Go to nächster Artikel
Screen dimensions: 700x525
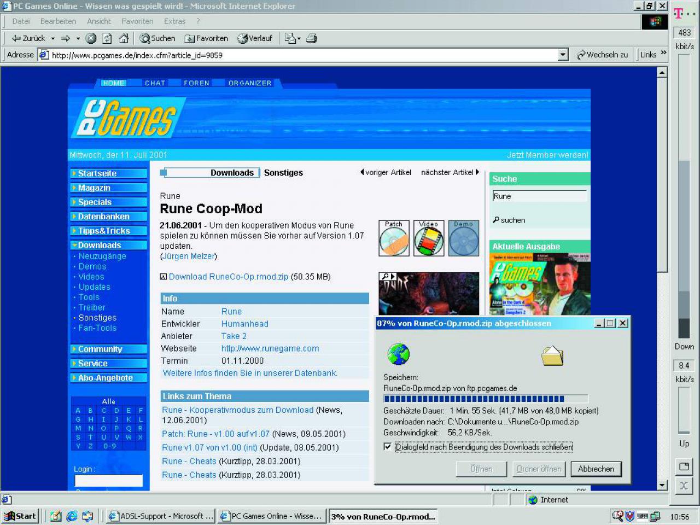450,172
